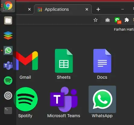134x125 pixels.
Task: Open the Extensions puzzle-piece menu
Action: point(127,20)
